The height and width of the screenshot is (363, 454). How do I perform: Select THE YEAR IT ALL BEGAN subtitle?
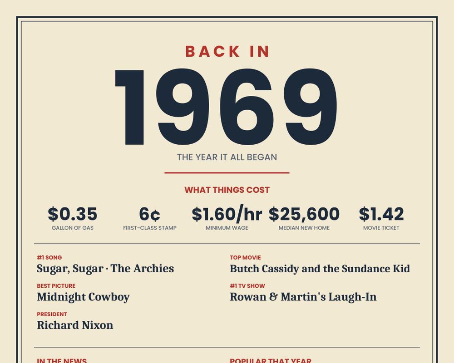click(227, 157)
